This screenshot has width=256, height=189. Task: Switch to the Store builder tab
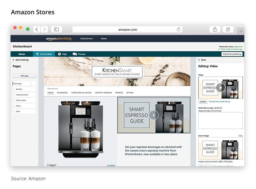[x=44, y=54]
